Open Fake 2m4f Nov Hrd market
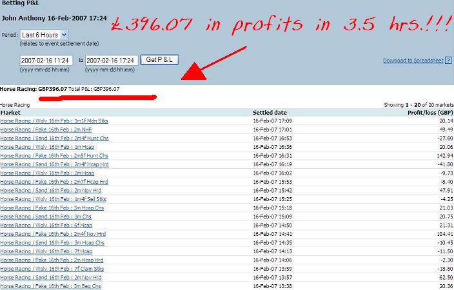Screen dimensions: 454x290 click(x=53, y=234)
